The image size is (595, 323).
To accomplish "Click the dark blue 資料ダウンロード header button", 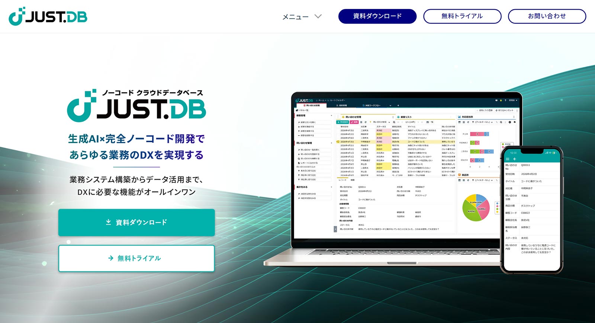I will pos(377,16).
